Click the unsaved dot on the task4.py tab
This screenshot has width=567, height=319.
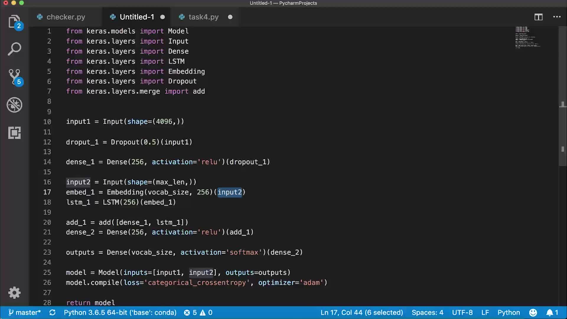click(x=230, y=17)
